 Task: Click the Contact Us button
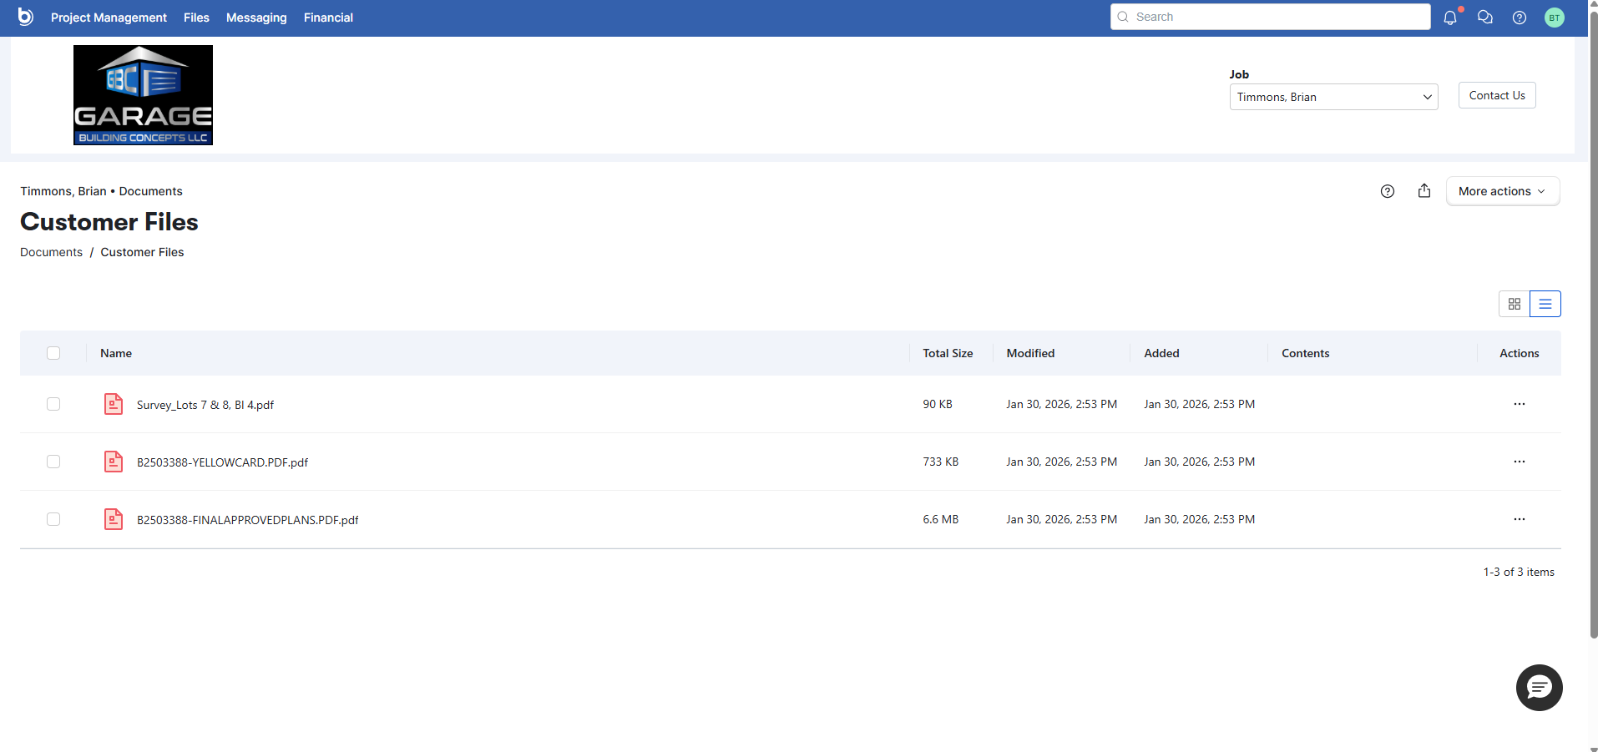[x=1496, y=95]
